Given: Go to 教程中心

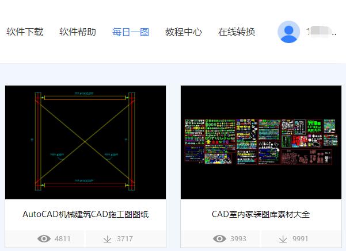Looking at the screenshot, I should (184, 32).
